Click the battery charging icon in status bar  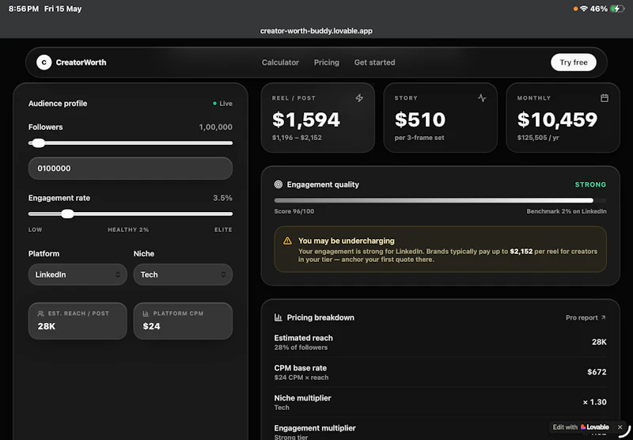617,9
